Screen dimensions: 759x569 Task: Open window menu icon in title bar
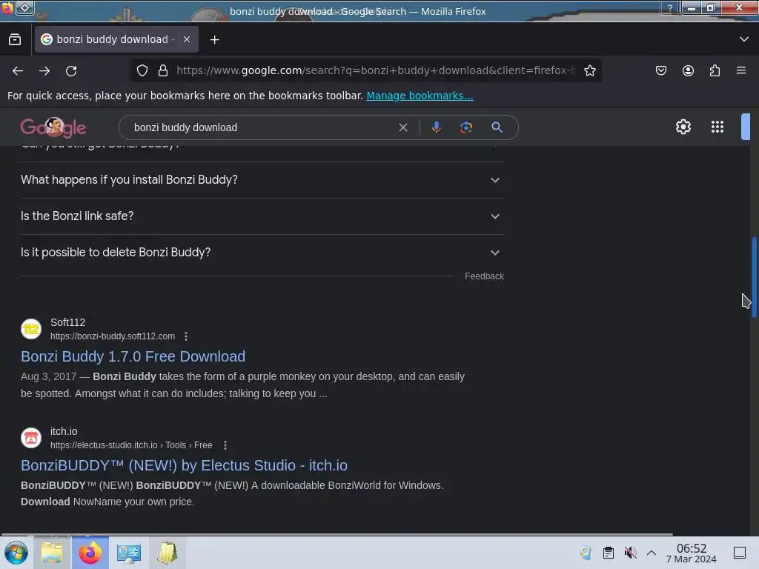[x=7, y=7]
